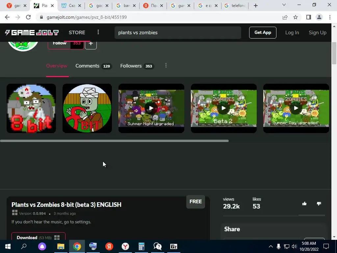The height and width of the screenshot is (253, 337).
Task: Open Windows taskbar search
Action: 24,246
